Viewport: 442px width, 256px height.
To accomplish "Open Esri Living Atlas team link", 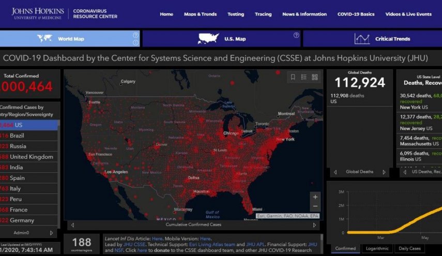I will pos(212,245).
